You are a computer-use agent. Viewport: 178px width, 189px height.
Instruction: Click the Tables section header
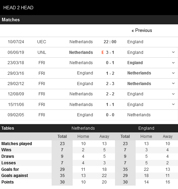pos(8,128)
